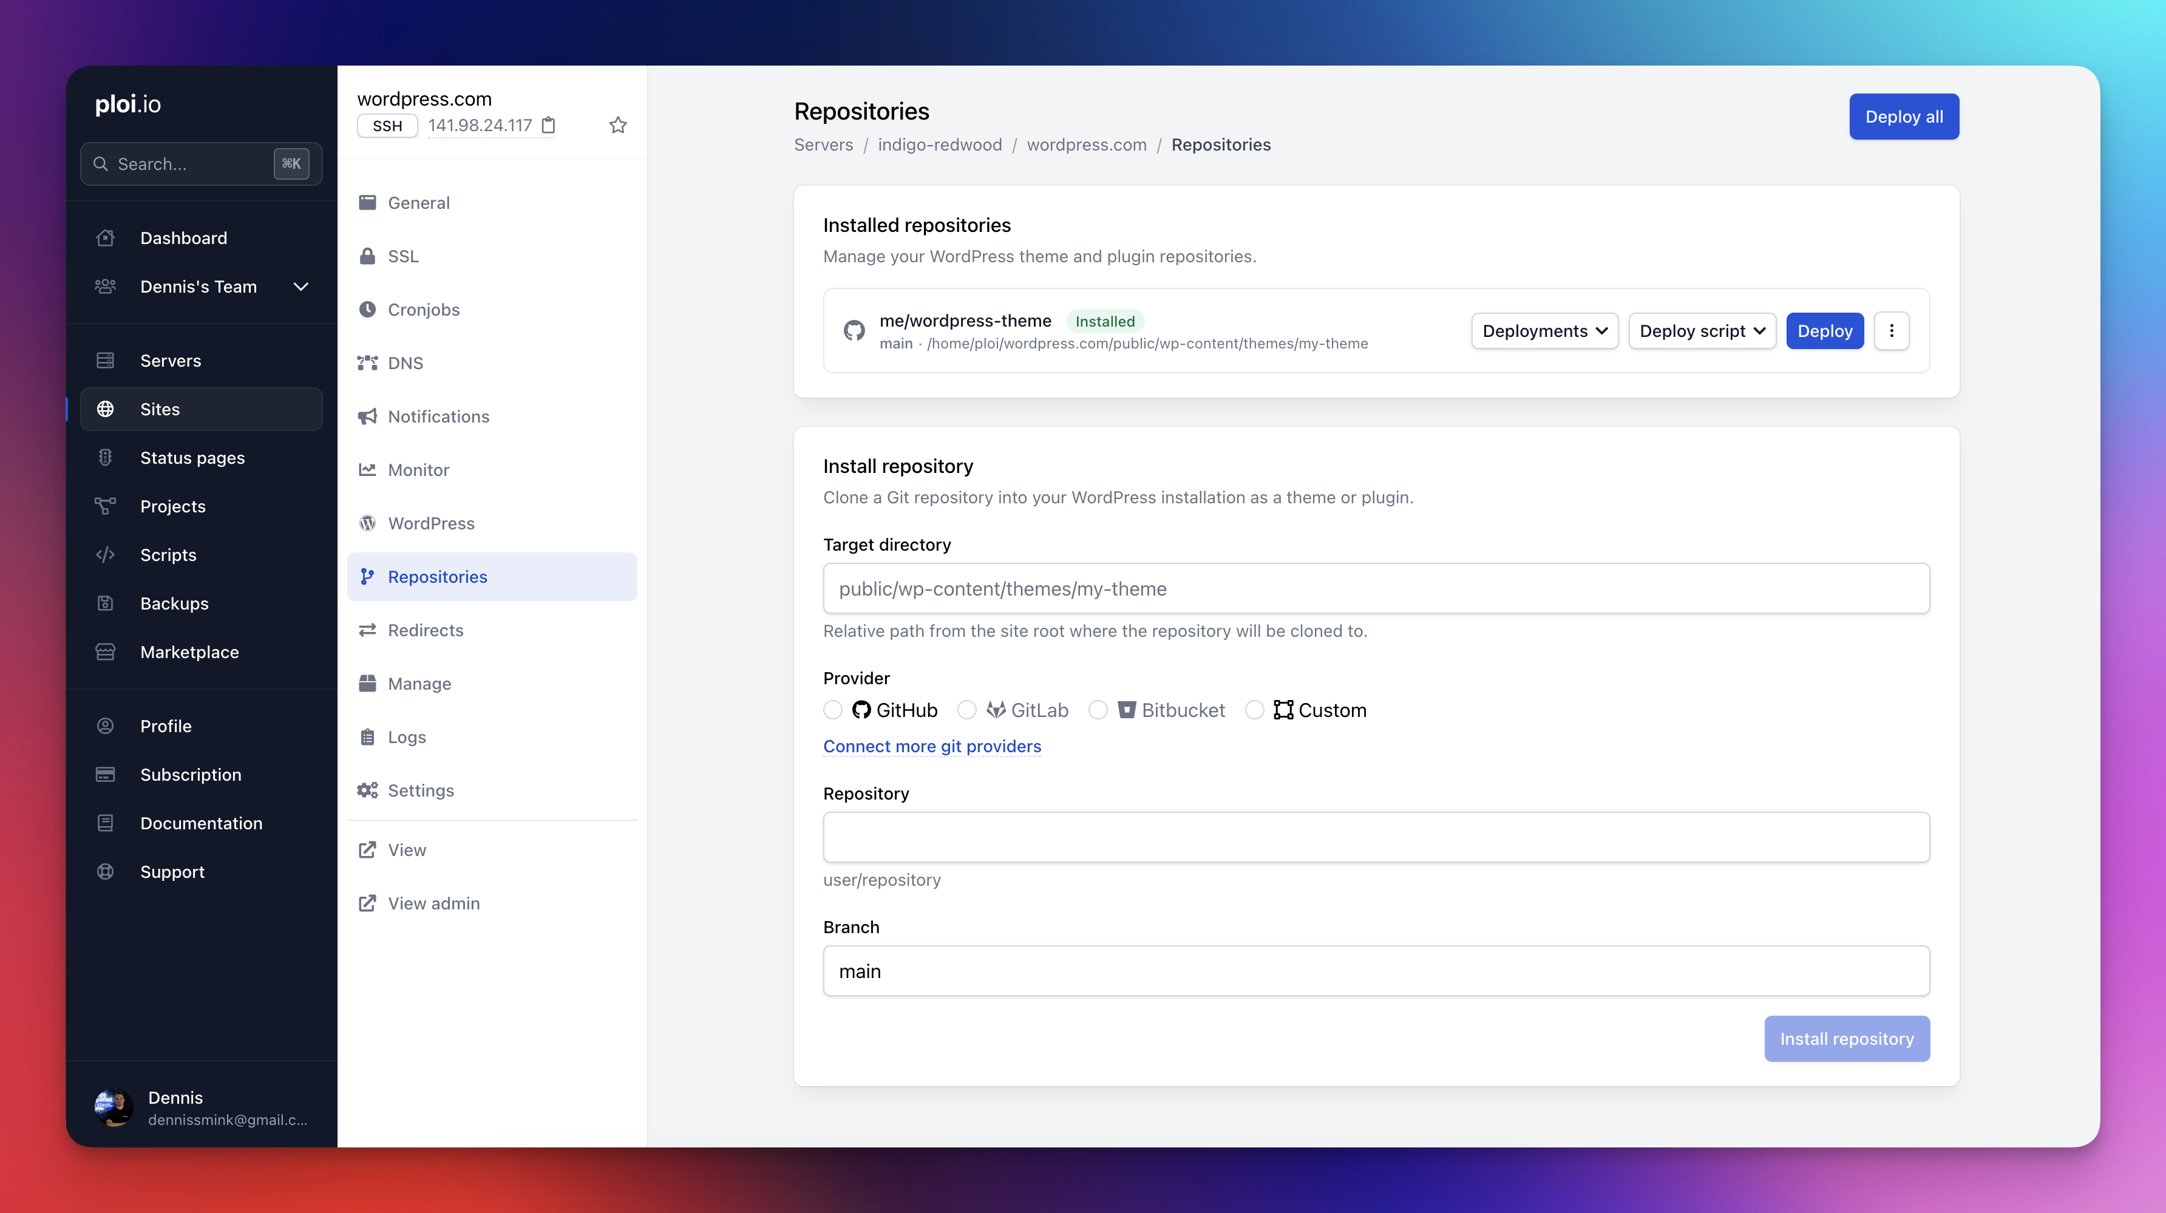
Task: Click the Marketplace store icon
Action: click(x=105, y=652)
